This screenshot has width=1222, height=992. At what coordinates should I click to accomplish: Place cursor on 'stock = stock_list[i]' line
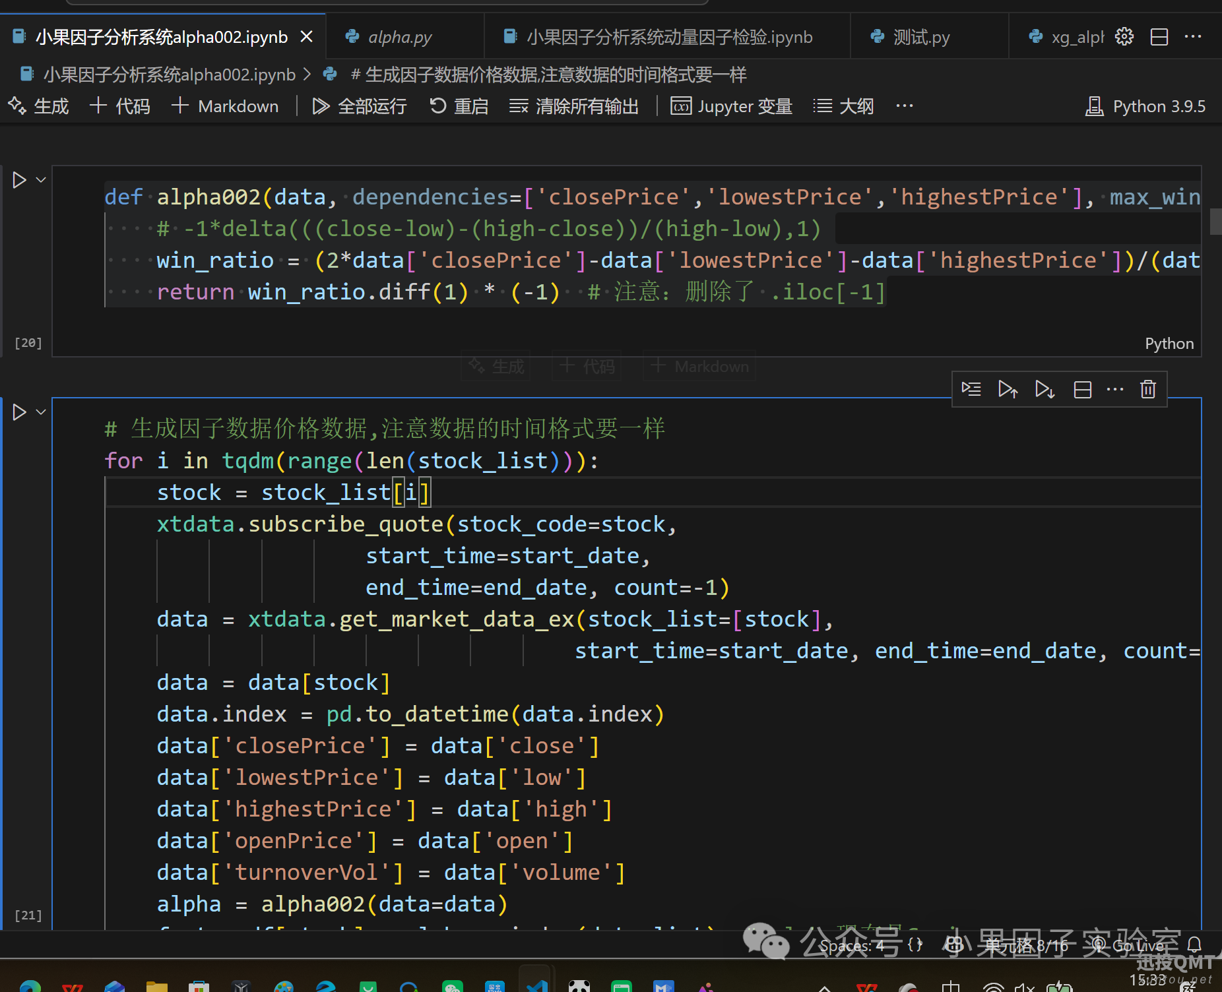pyautogui.click(x=294, y=493)
